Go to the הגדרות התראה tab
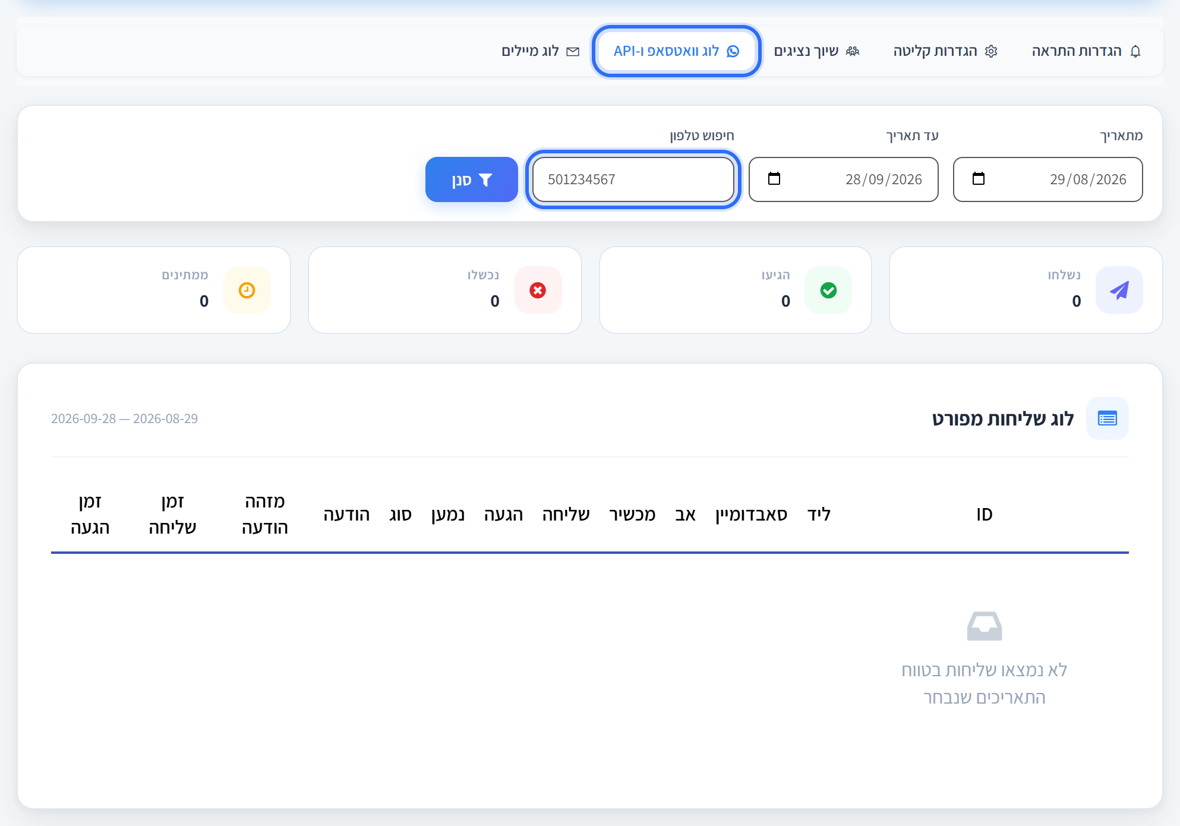Image resolution: width=1180 pixels, height=826 pixels. [1086, 51]
